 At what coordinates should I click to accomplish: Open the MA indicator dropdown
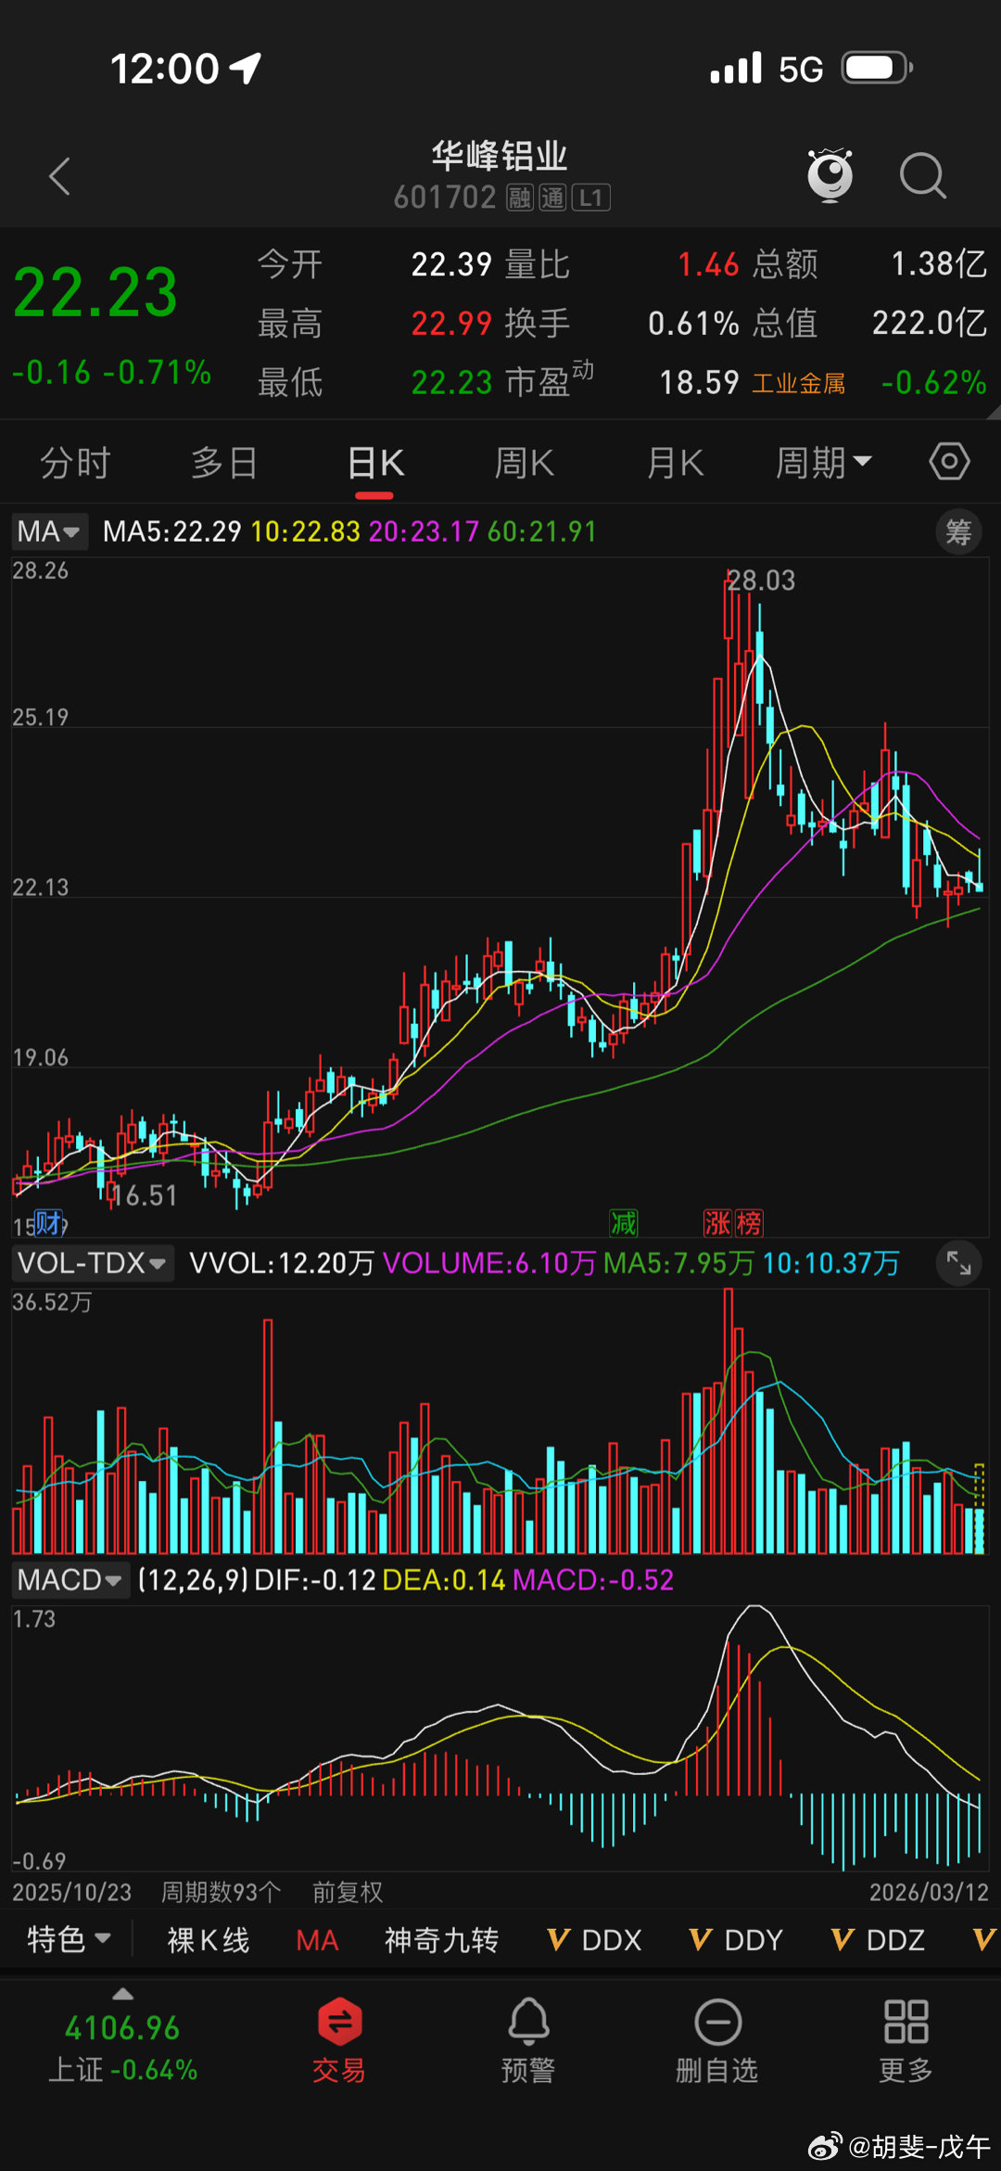tap(49, 531)
